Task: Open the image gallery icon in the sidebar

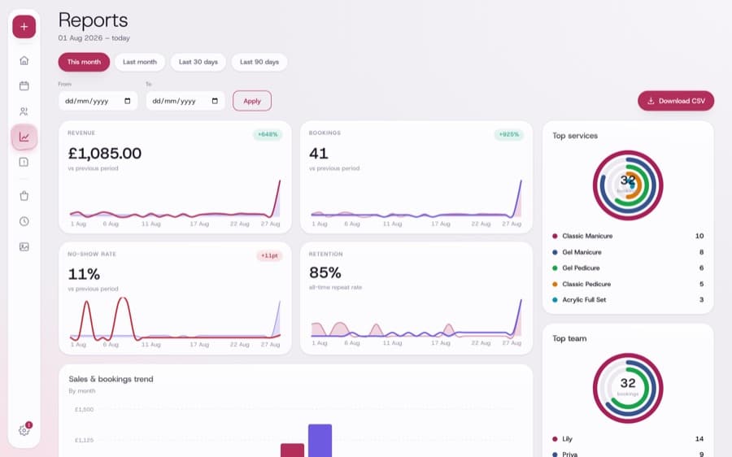Action: tap(24, 246)
